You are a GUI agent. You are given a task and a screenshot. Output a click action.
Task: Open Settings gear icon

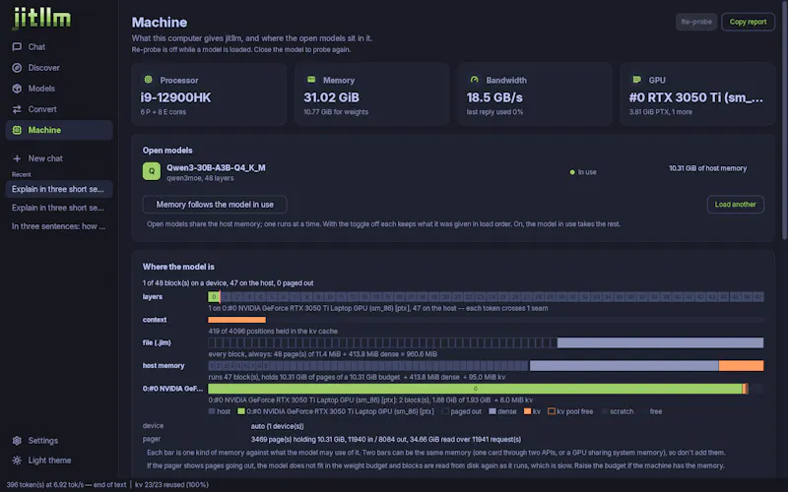tap(17, 440)
